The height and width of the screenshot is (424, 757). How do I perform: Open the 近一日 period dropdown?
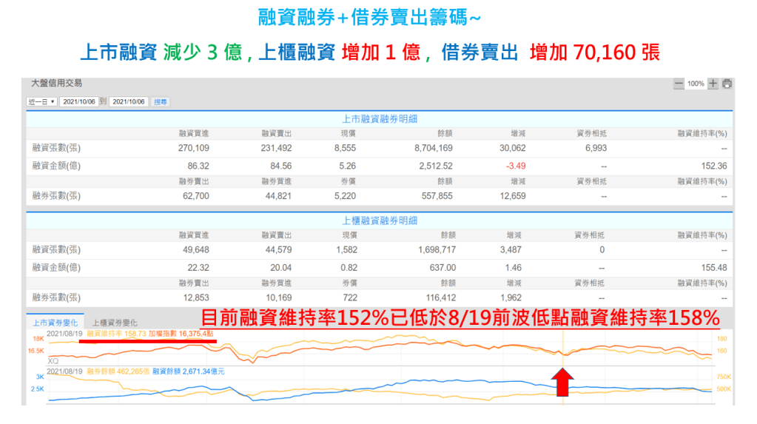(42, 102)
